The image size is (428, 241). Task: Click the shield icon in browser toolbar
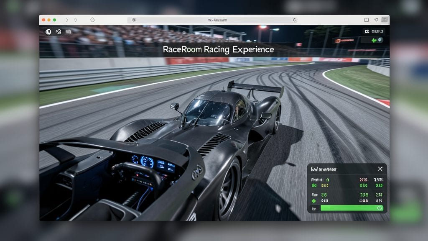[x=92, y=20]
